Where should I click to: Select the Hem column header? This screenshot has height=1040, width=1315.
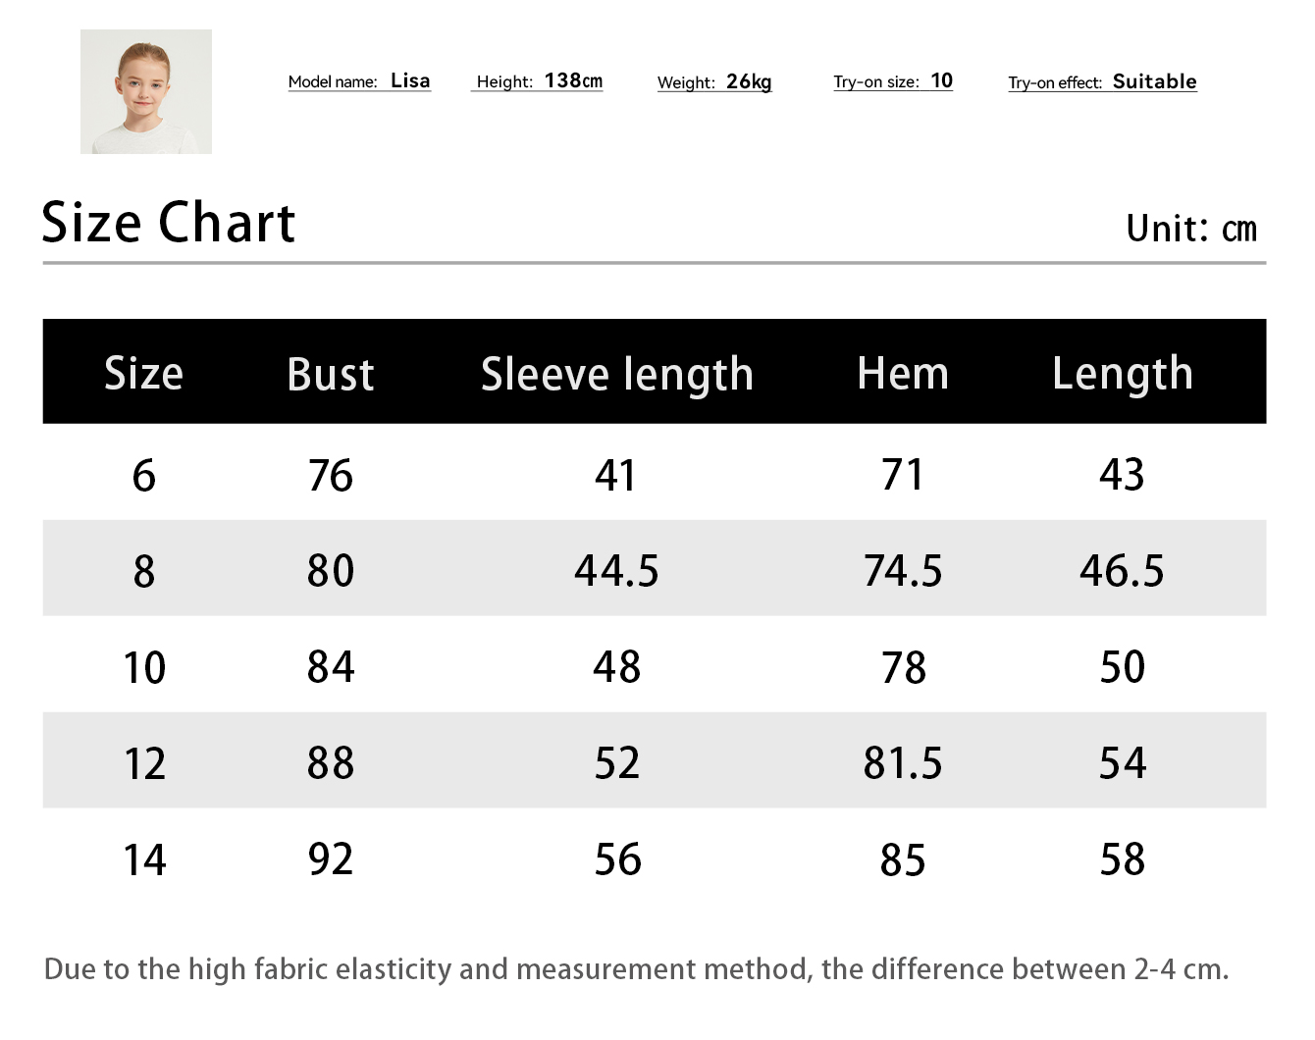point(903,374)
